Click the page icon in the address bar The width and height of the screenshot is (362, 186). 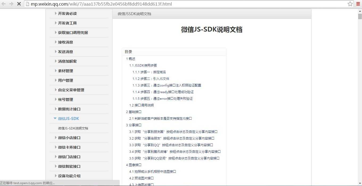pos(27,4)
